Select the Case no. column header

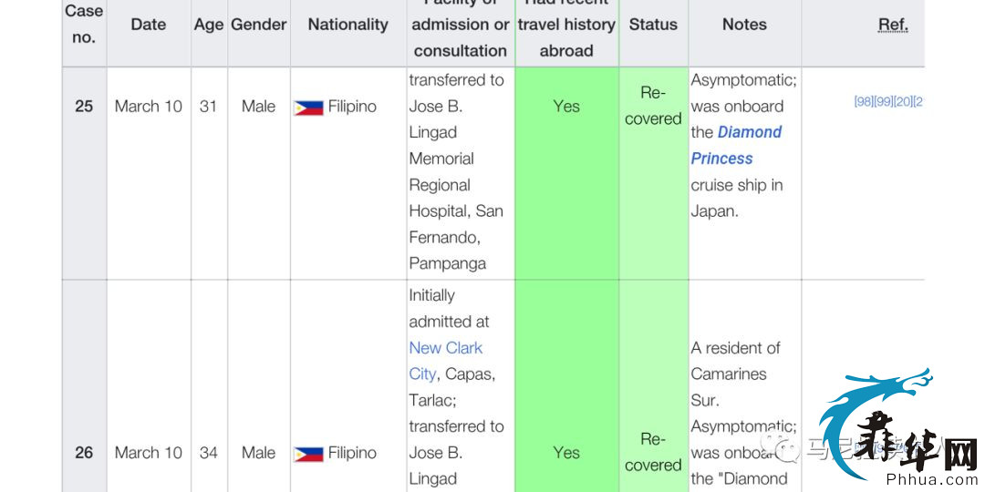point(84,25)
